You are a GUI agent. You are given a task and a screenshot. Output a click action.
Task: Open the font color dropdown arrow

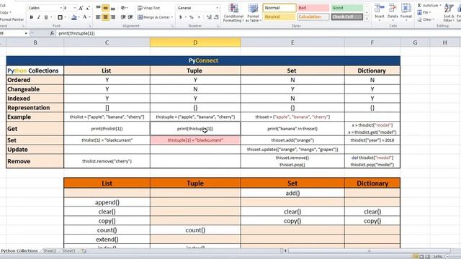point(89,17)
